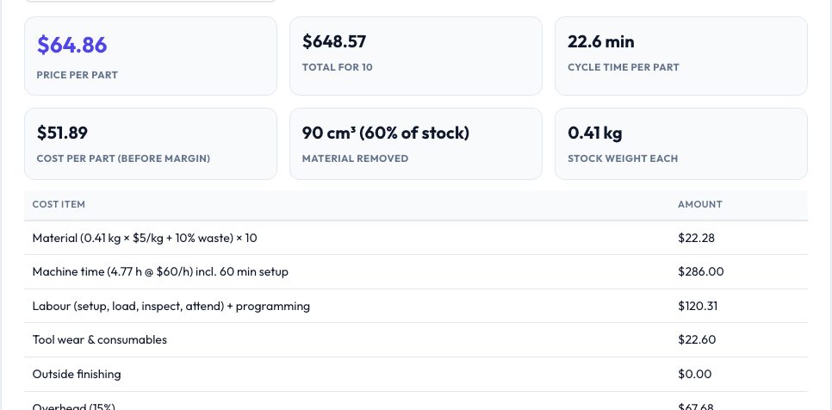Select the $120.31 labour amount
Screen dimensions: 832x410
click(x=698, y=306)
